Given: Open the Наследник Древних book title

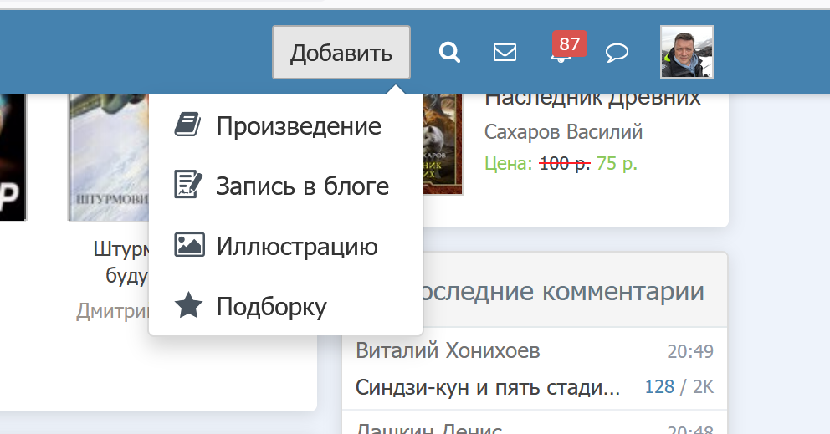Looking at the screenshot, I should click(x=592, y=97).
